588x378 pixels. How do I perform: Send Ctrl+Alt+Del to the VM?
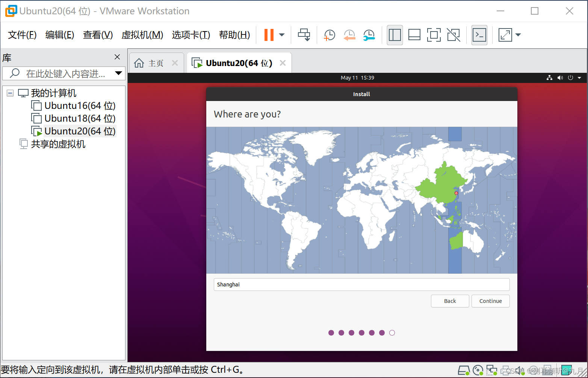point(304,35)
